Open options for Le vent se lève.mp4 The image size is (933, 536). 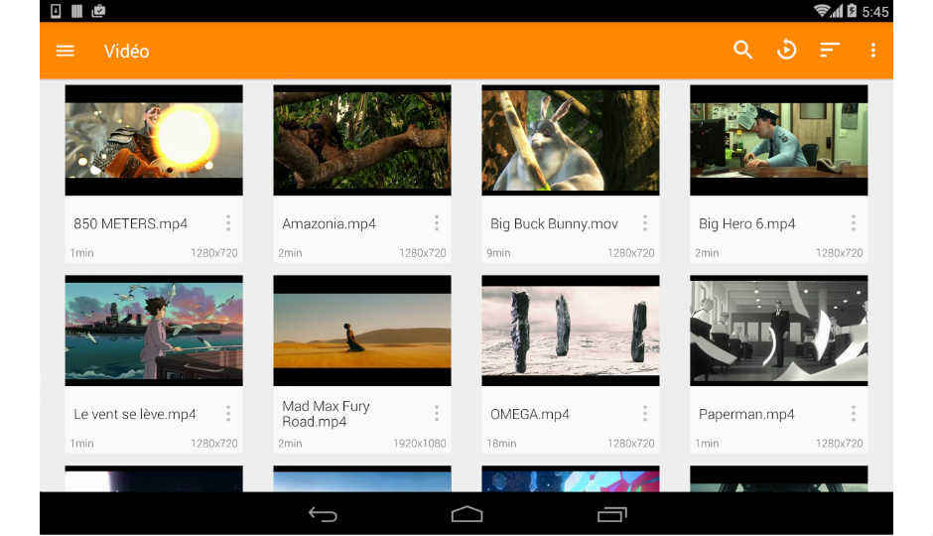(x=228, y=414)
